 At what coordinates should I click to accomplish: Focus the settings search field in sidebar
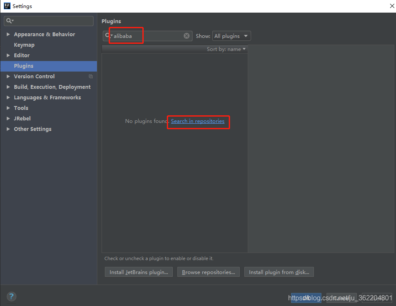(49, 21)
